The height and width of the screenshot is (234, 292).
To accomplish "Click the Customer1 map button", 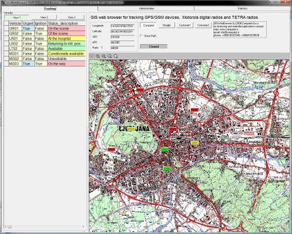I will pos(184,25).
